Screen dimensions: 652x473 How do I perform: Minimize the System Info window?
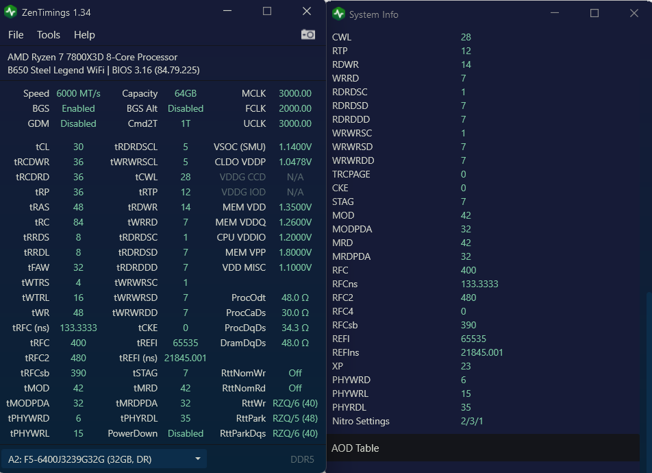pyautogui.click(x=555, y=13)
